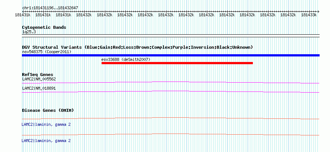This screenshot has width=330, height=152.
Task: Click the DGV Structural Variants track heading
Action: click(138, 47)
